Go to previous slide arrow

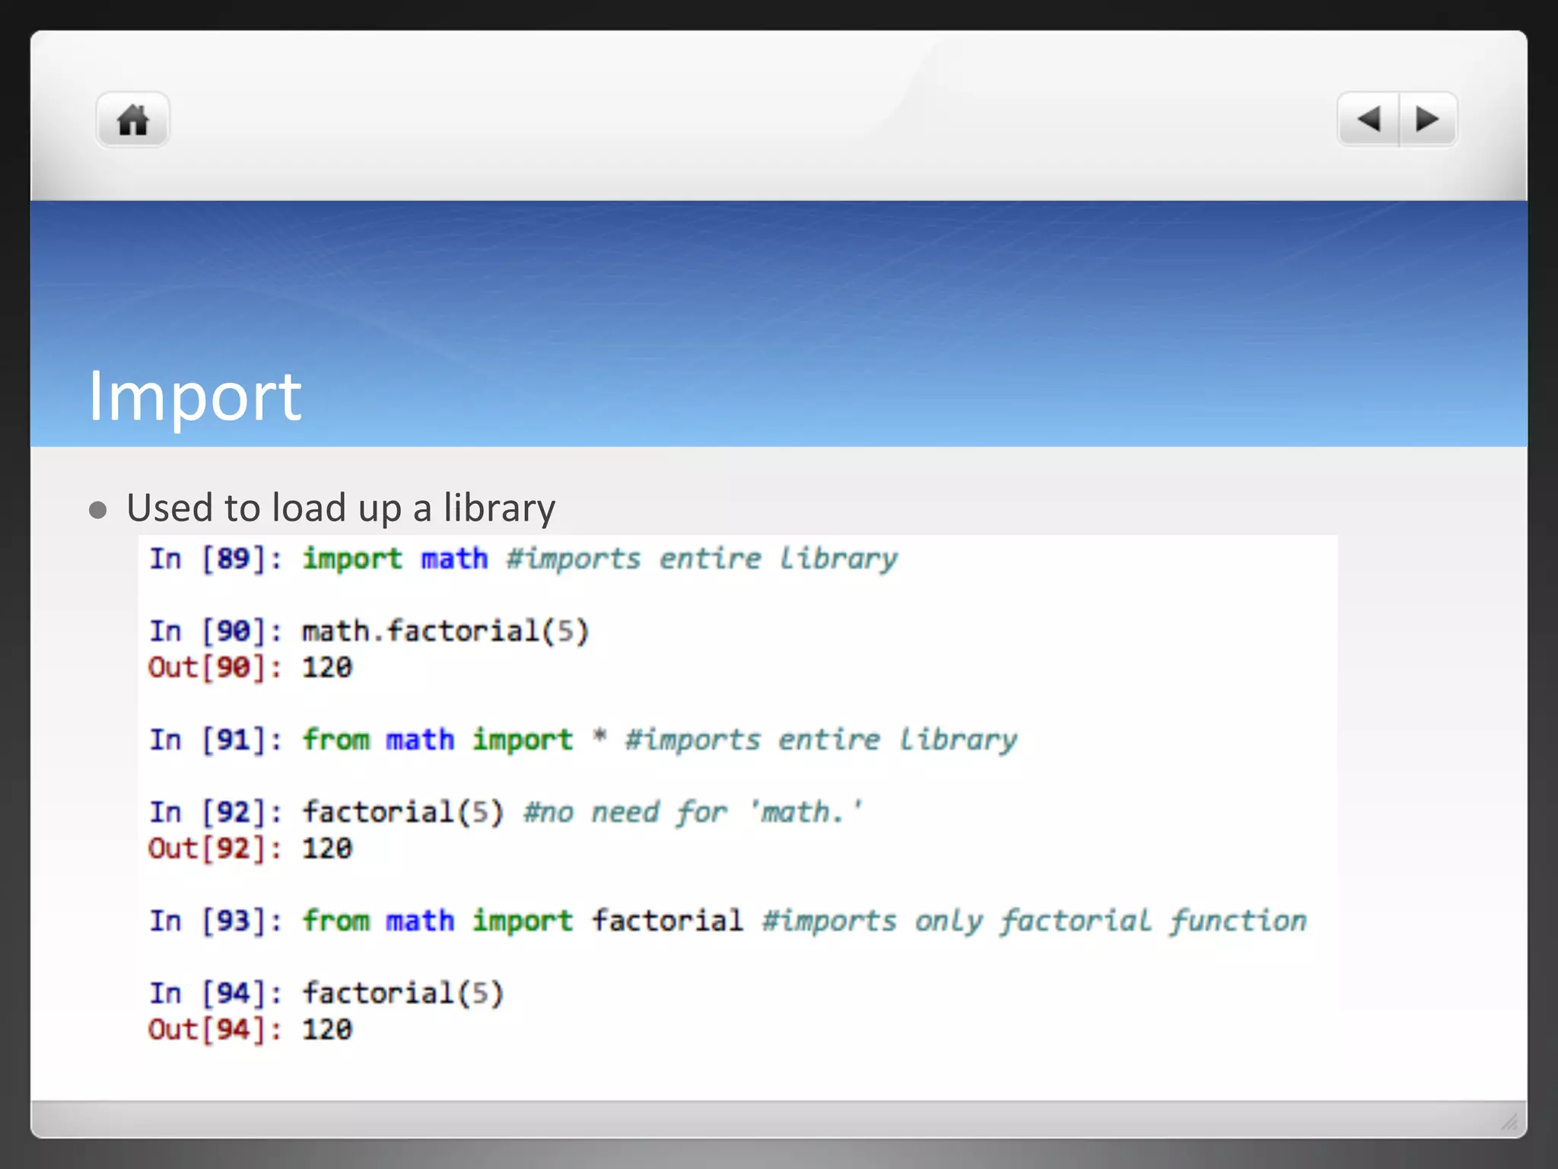pyautogui.click(x=1369, y=119)
